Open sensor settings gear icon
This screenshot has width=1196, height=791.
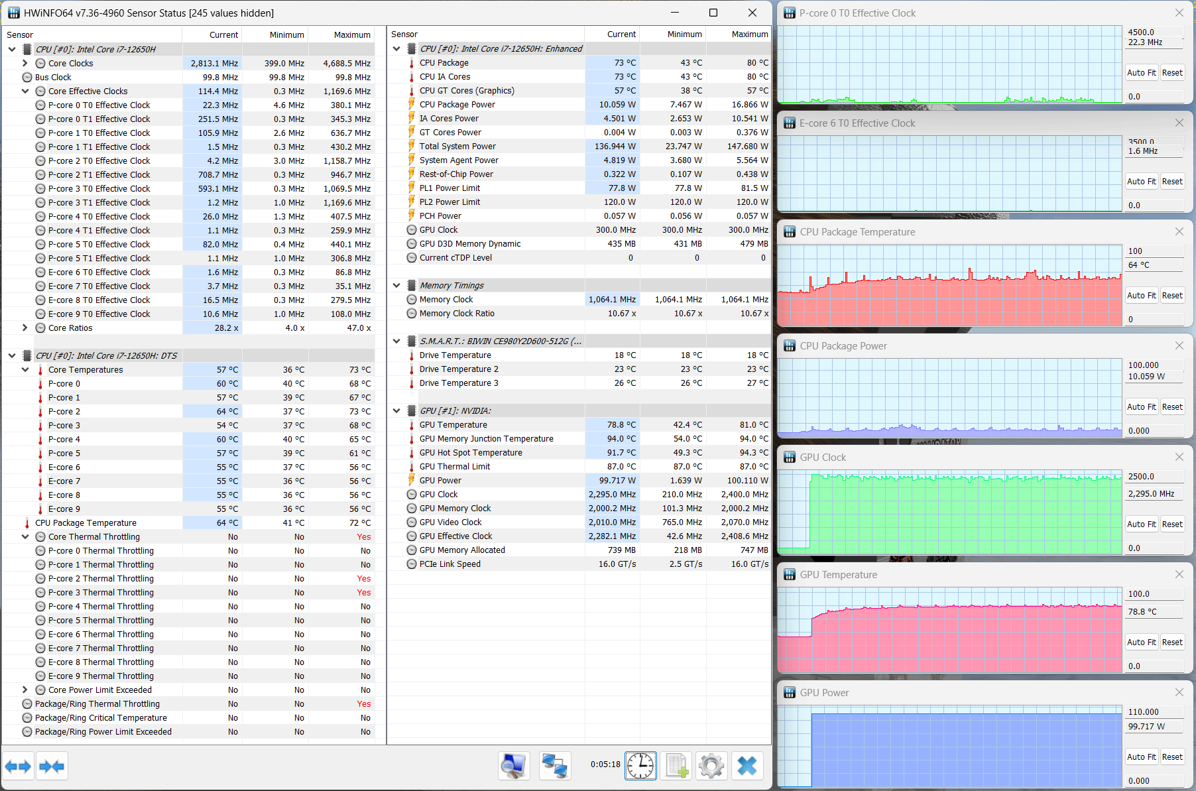tap(711, 766)
